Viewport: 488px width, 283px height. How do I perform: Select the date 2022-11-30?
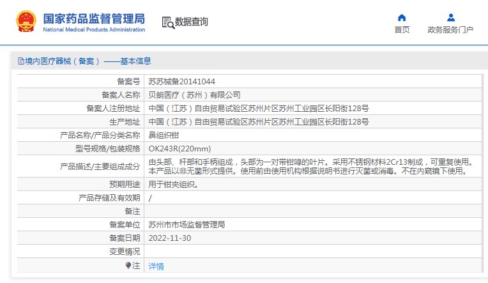click(170, 238)
